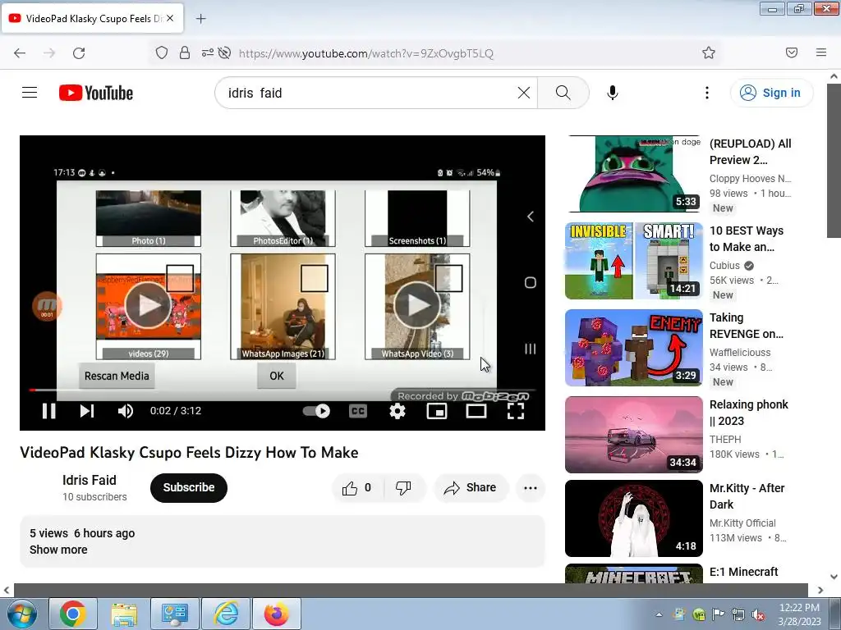Bookmark this page with the star
Screen dimensions: 841x630
709,52
